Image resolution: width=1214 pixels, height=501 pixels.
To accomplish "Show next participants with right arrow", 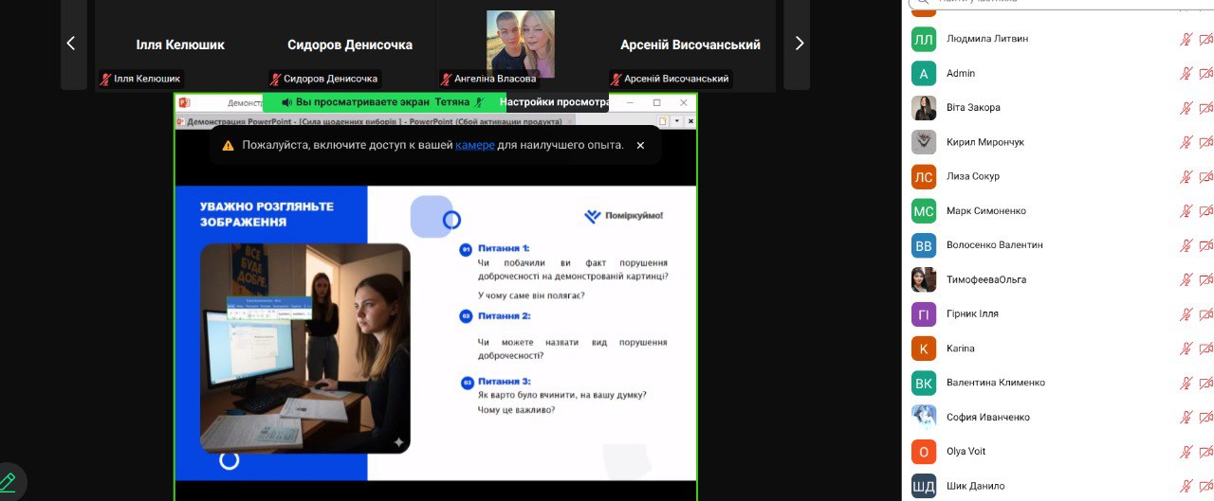I will [x=799, y=44].
